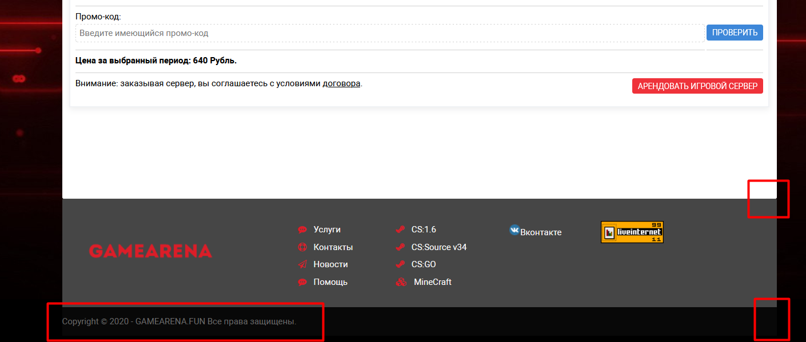Screen dimensions: 806x342
Task: Click the cubes icon next to MineCraft
Action: pos(401,282)
